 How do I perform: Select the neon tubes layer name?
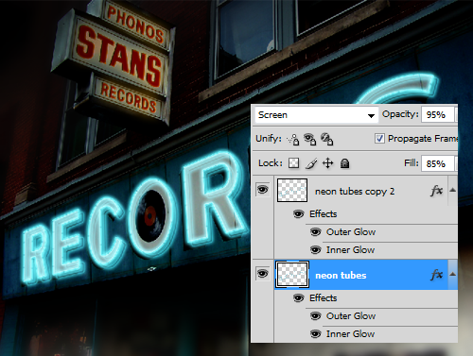click(341, 276)
